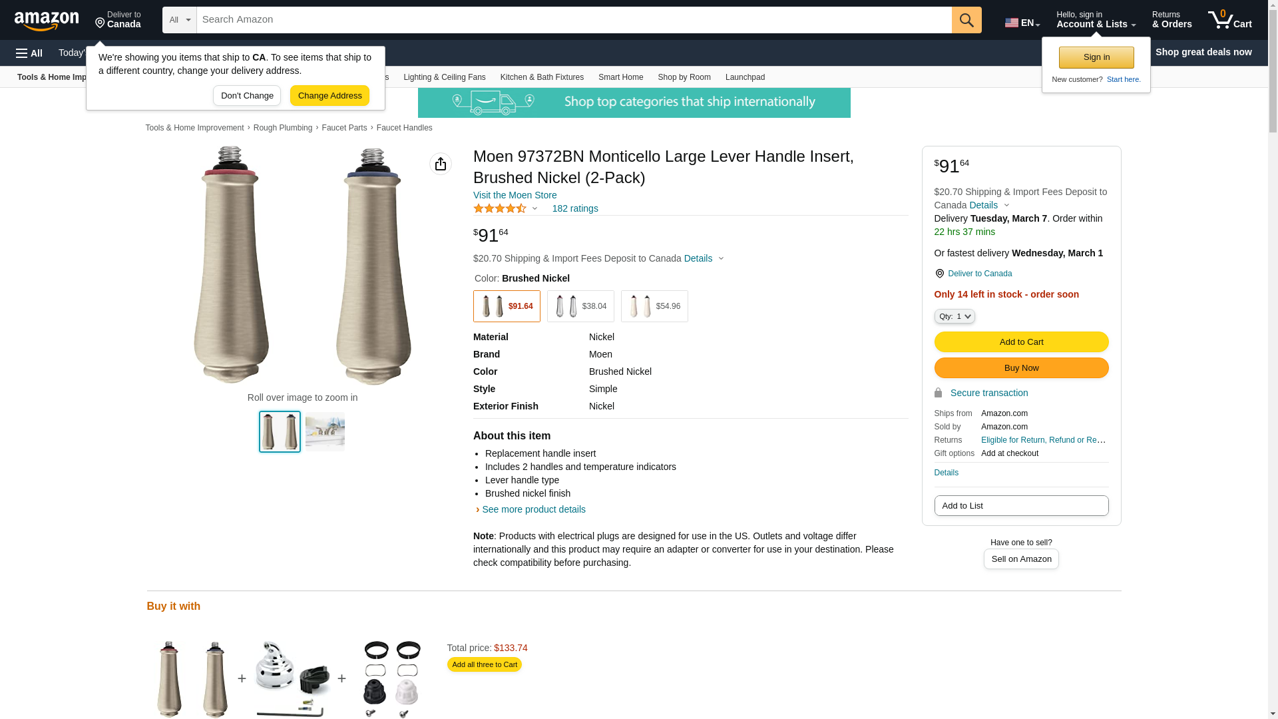Open the search category All dropdown

pyautogui.click(x=179, y=20)
